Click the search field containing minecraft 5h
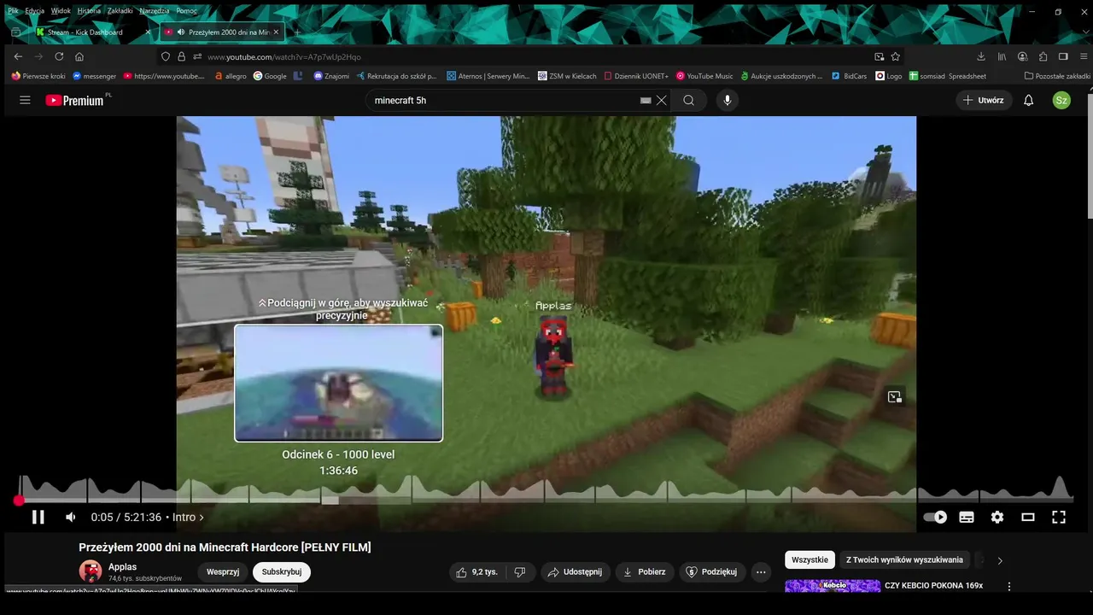 click(504, 100)
